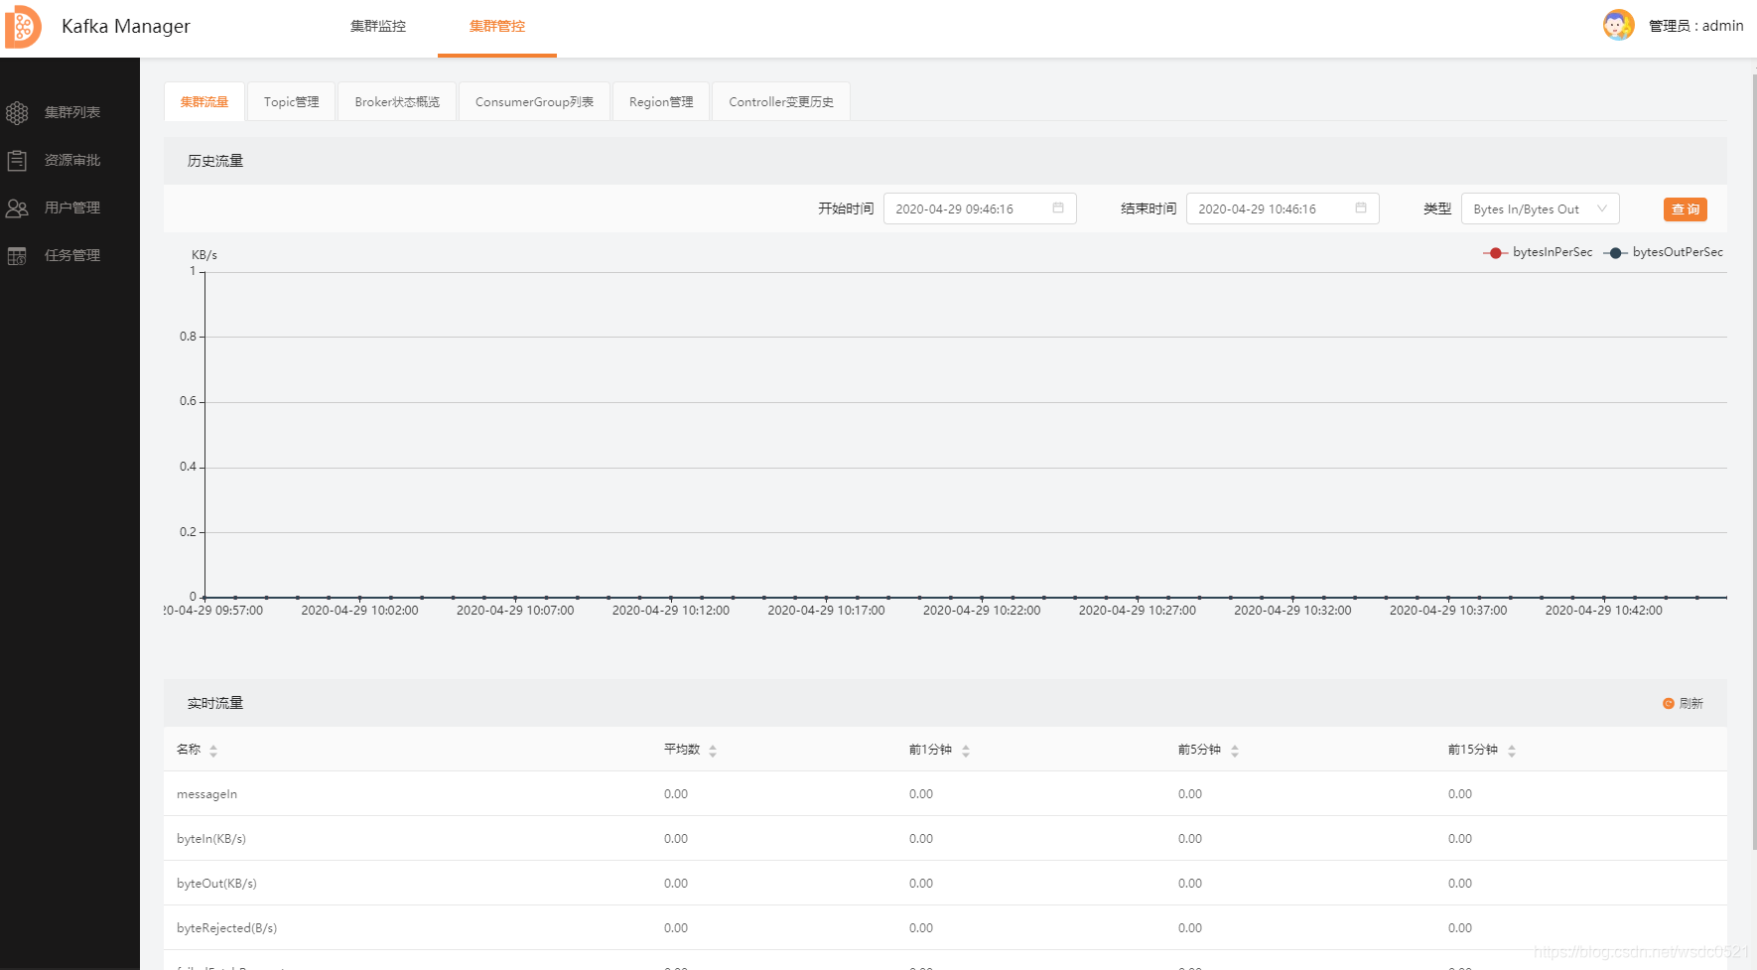Click the byteOut(KB/s) row name

click(x=216, y=884)
